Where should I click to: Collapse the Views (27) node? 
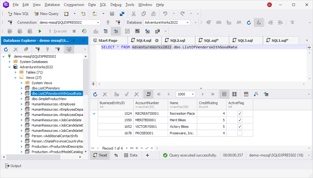(x=15, y=78)
